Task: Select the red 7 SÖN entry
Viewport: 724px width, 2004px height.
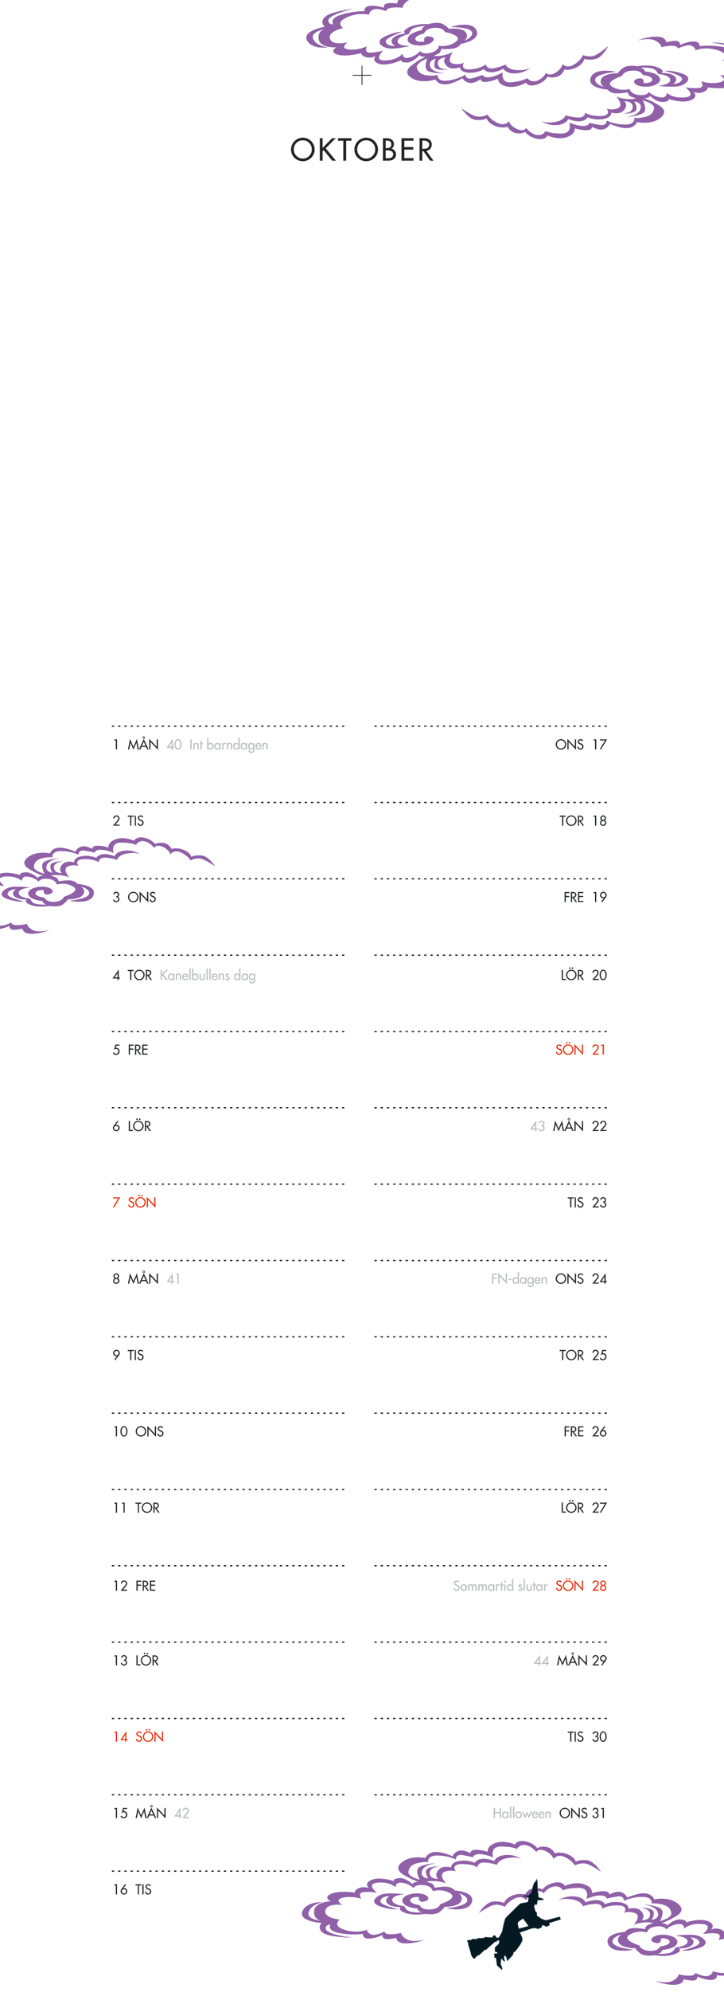Action: click(134, 1202)
